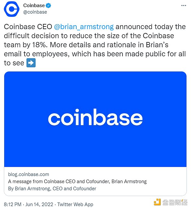Open the three-dot more options menu

[184, 5]
